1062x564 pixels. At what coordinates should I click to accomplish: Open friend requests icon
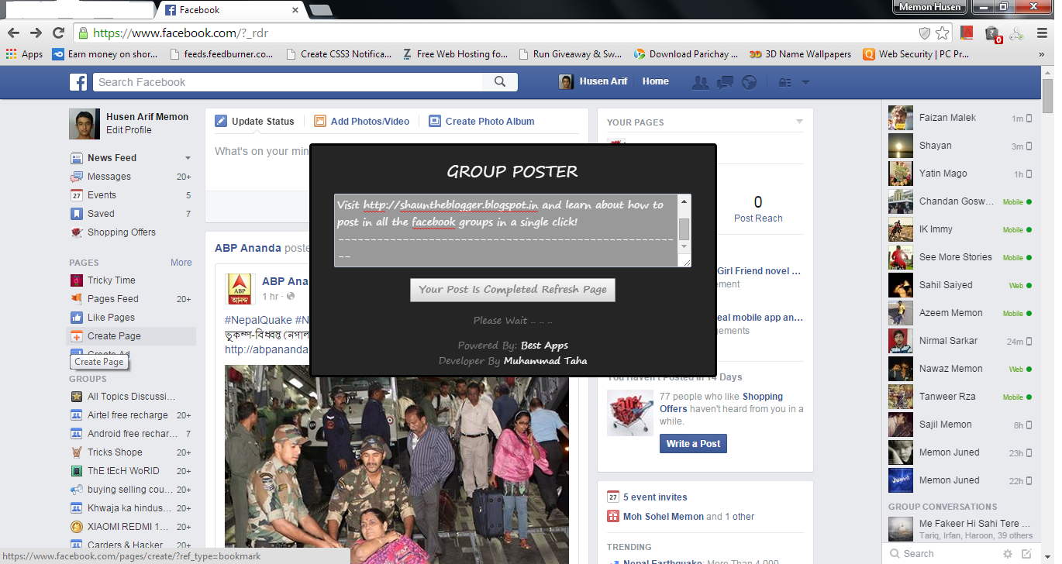point(700,82)
